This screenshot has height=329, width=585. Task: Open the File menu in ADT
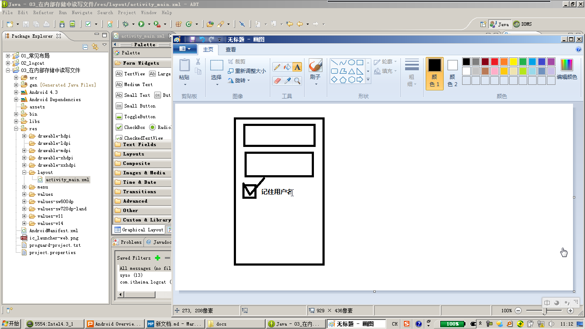[x=7, y=12]
